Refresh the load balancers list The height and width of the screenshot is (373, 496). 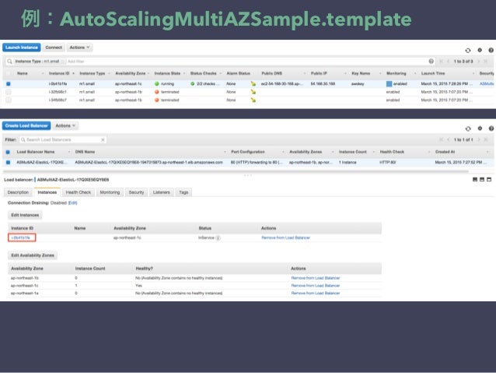468,128
